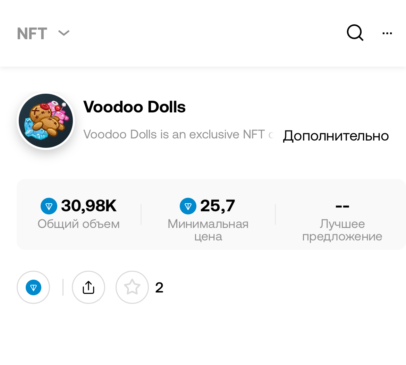Expand the chevron next to NFT

64,33
